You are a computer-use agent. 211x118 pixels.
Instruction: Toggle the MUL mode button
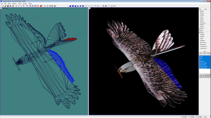click(x=209, y=53)
